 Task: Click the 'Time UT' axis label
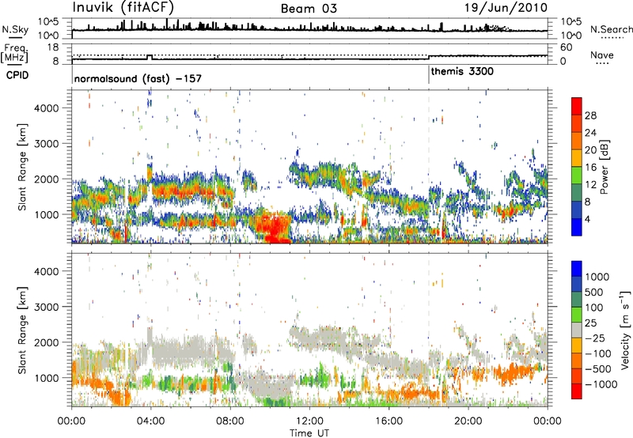309,433
